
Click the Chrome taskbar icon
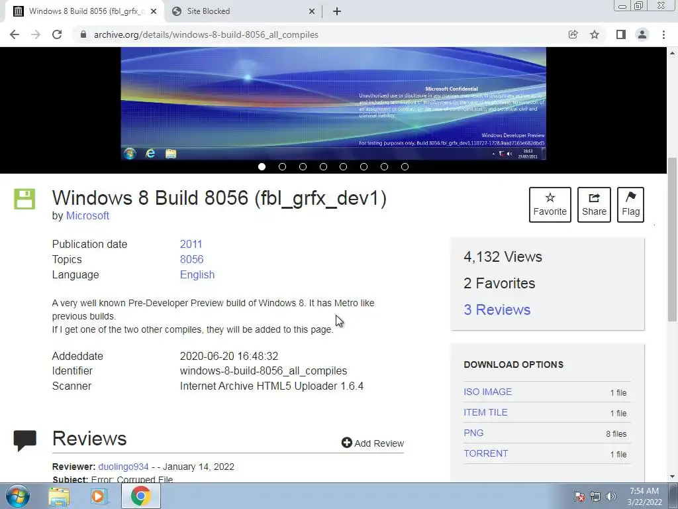(x=140, y=496)
